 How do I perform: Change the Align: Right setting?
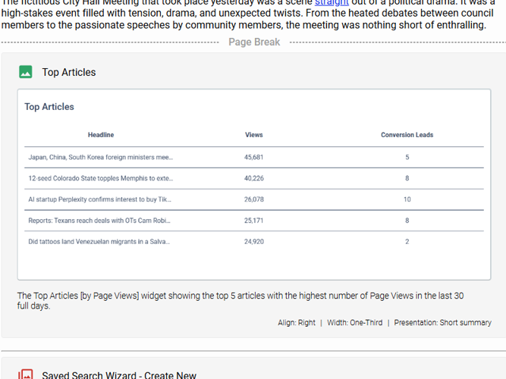point(297,322)
